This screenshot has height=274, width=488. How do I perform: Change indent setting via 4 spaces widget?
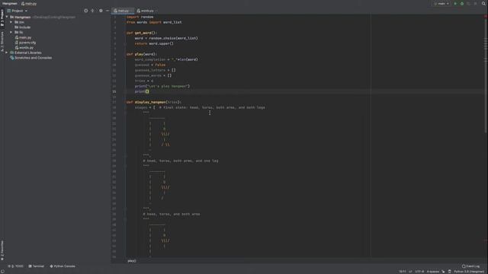[x=433, y=272]
